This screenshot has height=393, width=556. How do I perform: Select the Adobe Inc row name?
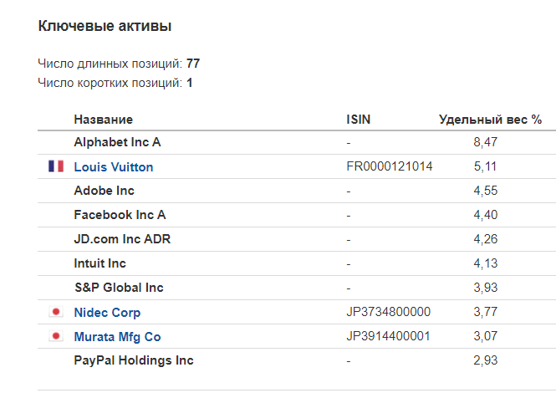tap(105, 191)
